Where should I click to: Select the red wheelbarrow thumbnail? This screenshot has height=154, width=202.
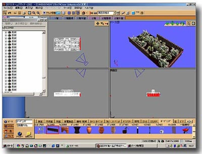[x=186, y=130]
